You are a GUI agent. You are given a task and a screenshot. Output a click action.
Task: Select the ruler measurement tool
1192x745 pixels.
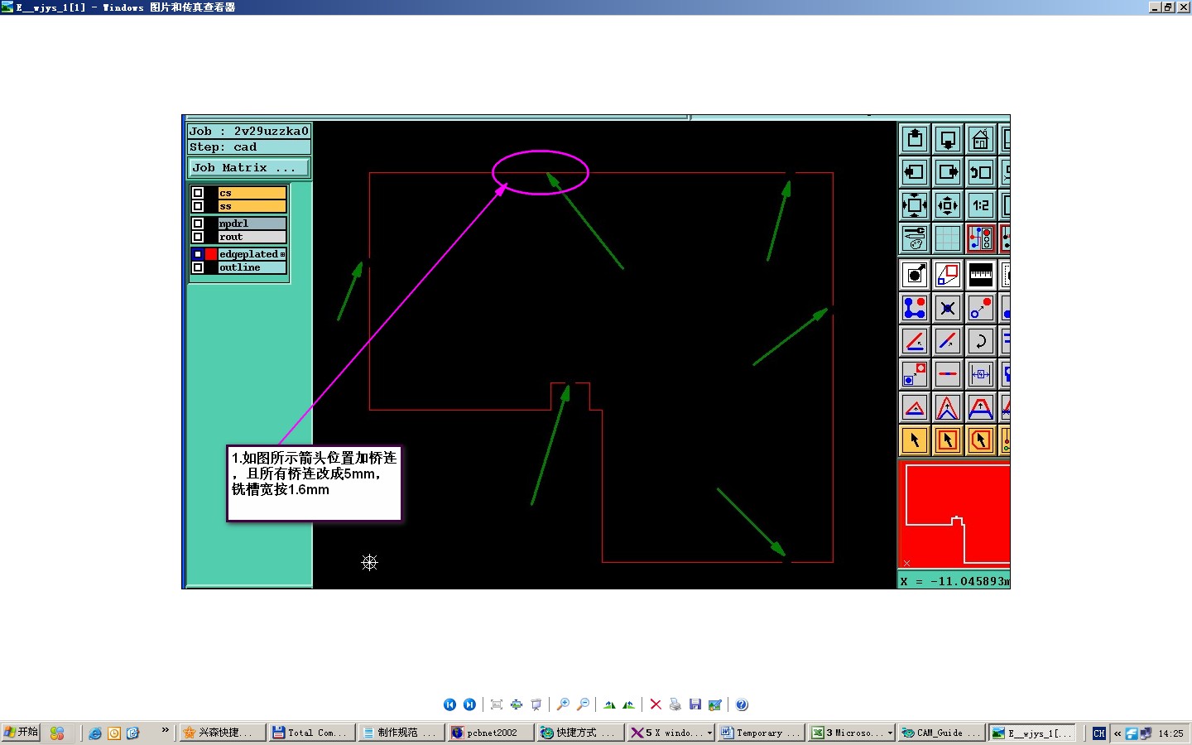(x=981, y=275)
